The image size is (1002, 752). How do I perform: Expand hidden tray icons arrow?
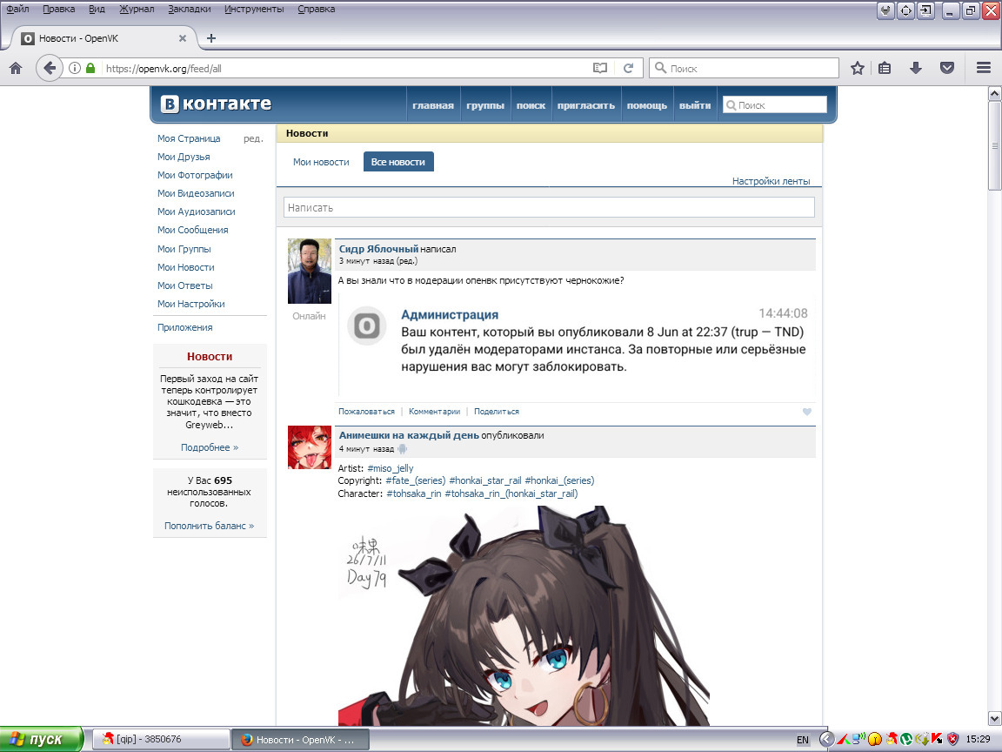tap(826, 740)
